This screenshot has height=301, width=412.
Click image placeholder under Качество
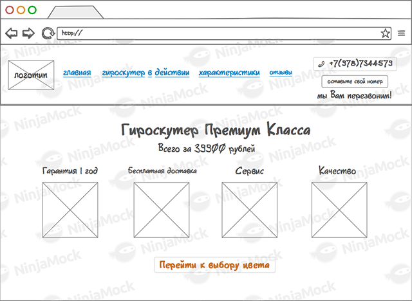(x=339, y=210)
